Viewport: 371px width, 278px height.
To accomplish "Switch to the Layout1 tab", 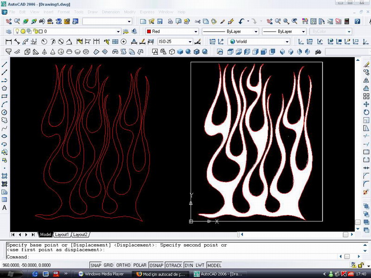I will [x=62, y=234].
